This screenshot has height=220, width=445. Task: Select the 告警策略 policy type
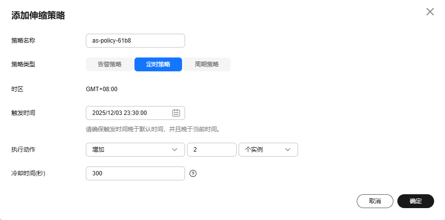[109, 64]
